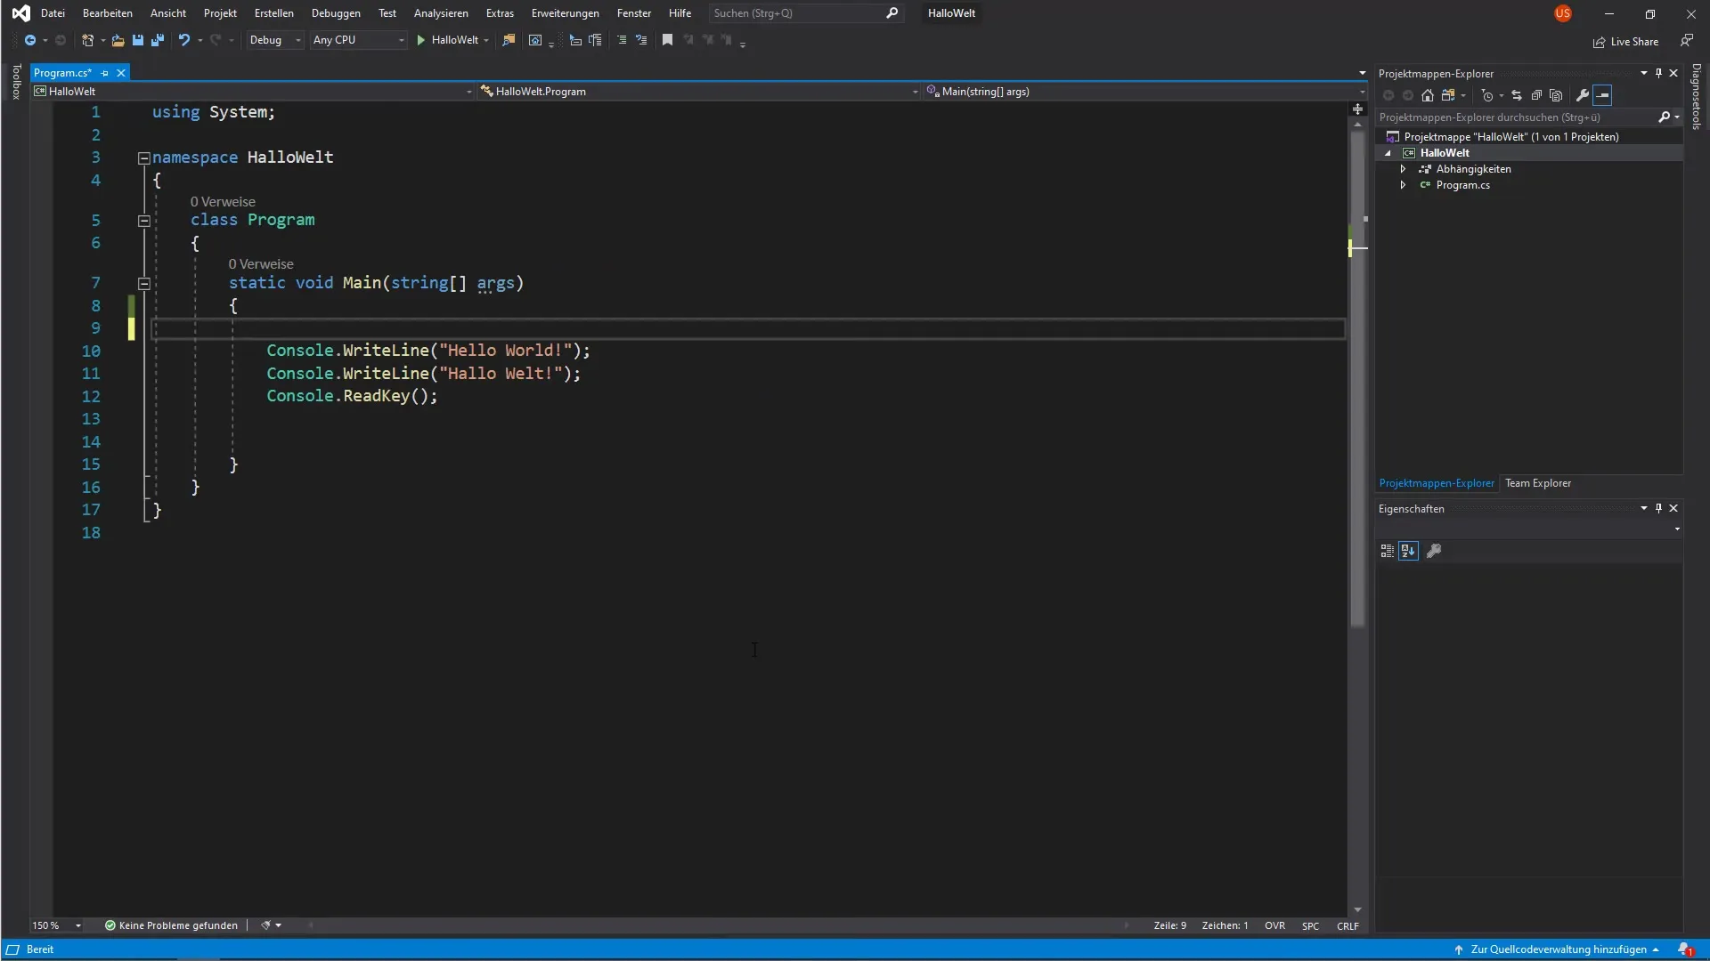The image size is (1710, 961).
Task: Click the Save All disks icon
Action: coord(158,40)
